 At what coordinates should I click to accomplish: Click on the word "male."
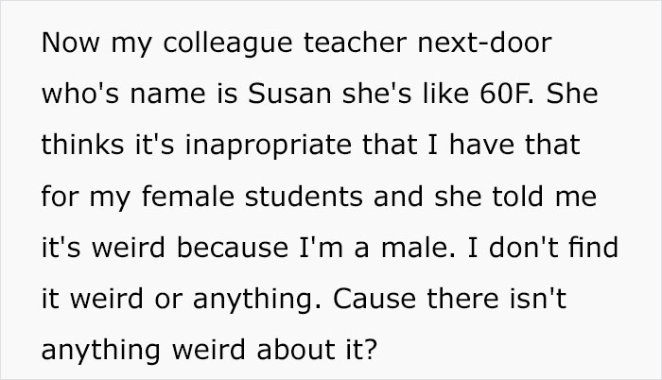(x=419, y=248)
